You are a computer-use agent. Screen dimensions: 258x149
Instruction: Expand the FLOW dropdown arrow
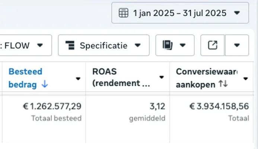click(40, 45)
